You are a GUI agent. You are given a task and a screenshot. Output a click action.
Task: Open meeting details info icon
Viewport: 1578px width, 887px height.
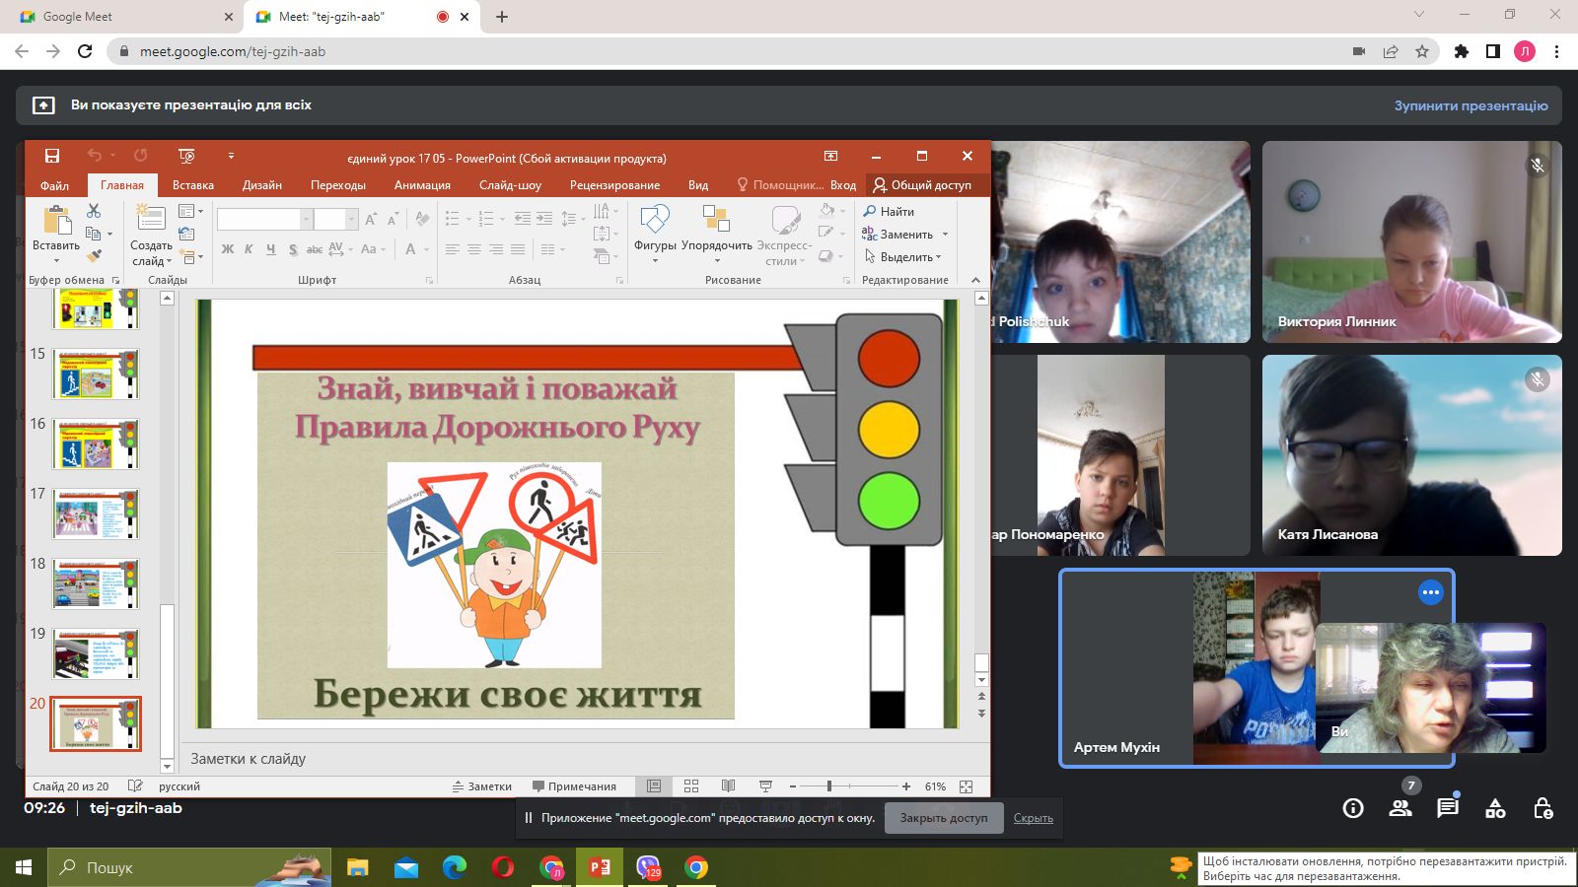coord(1353,808)
